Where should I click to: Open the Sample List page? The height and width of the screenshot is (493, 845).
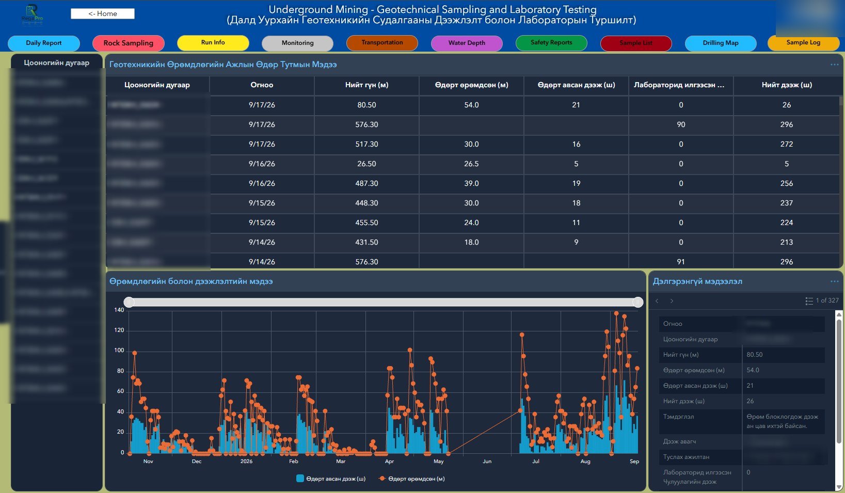[x=636, y=43]
